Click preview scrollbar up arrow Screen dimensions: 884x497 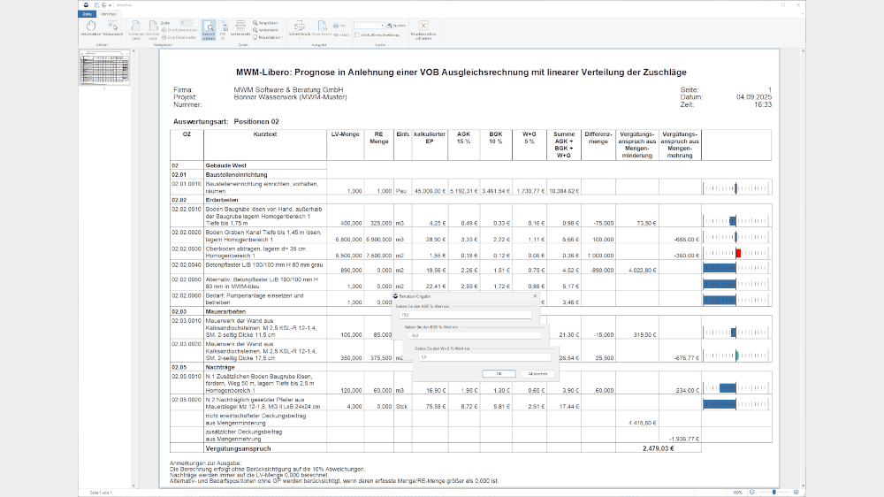click(803, 51)
